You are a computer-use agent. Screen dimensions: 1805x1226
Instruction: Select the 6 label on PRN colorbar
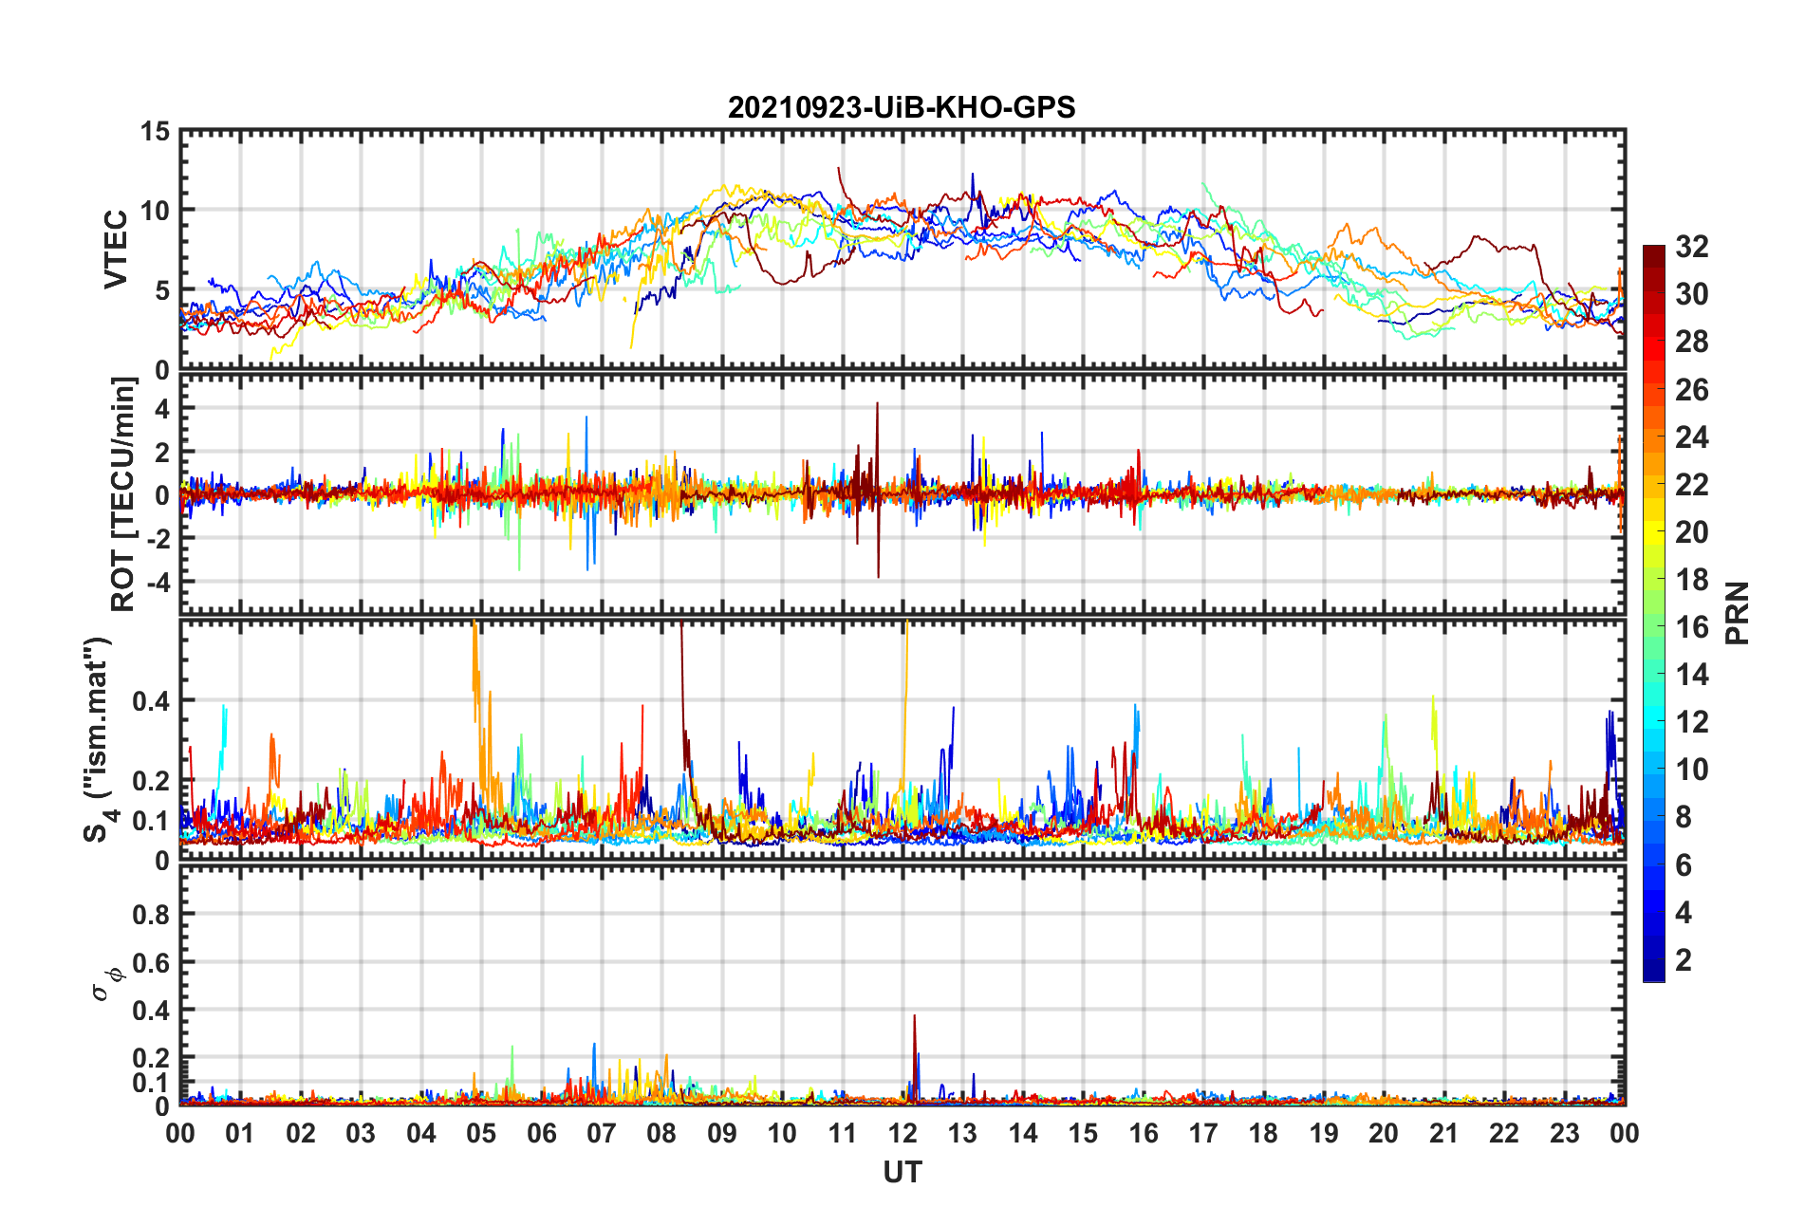(1684, 864)
